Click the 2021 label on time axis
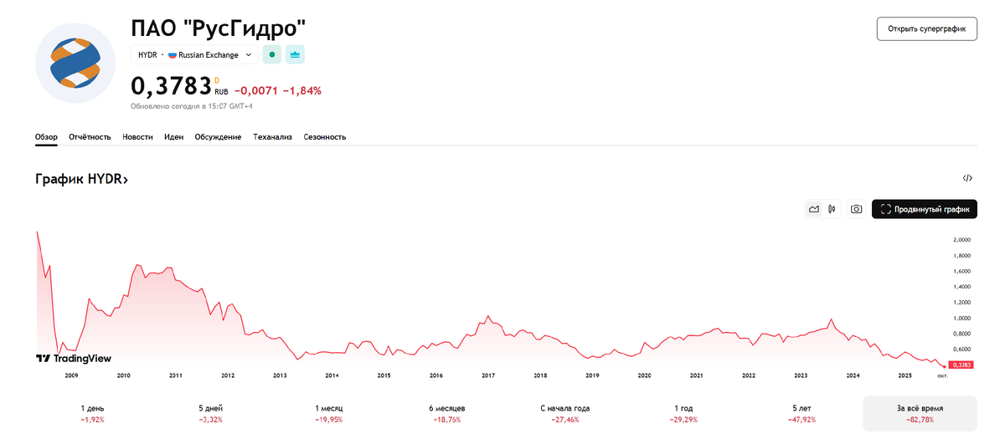 click(x=696, y=376)
